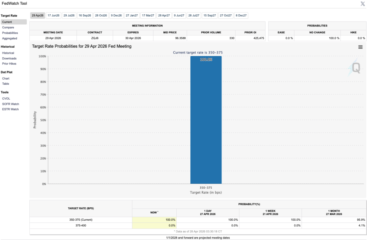This screenshot has height=240, width=367.
Task: Go to Probabilities in the sidebar
Action: (10, 33)
